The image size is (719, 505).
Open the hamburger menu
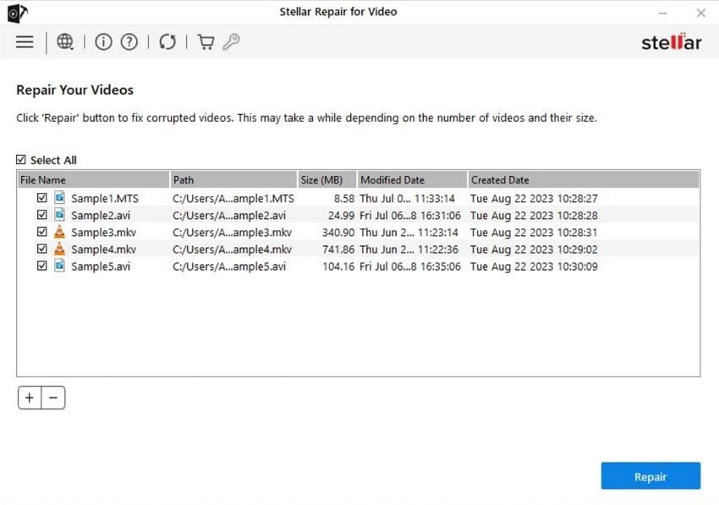(x=25, y=41)
